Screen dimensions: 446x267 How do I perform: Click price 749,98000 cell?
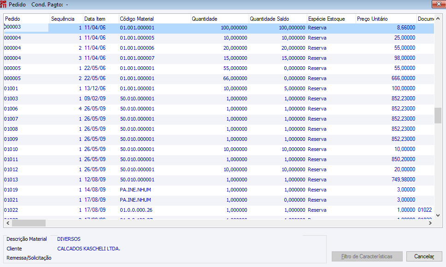click(x=403, y=180)
